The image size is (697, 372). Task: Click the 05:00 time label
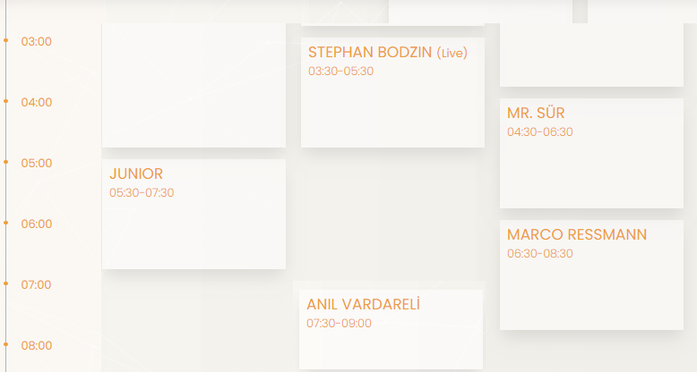[37, 163]
